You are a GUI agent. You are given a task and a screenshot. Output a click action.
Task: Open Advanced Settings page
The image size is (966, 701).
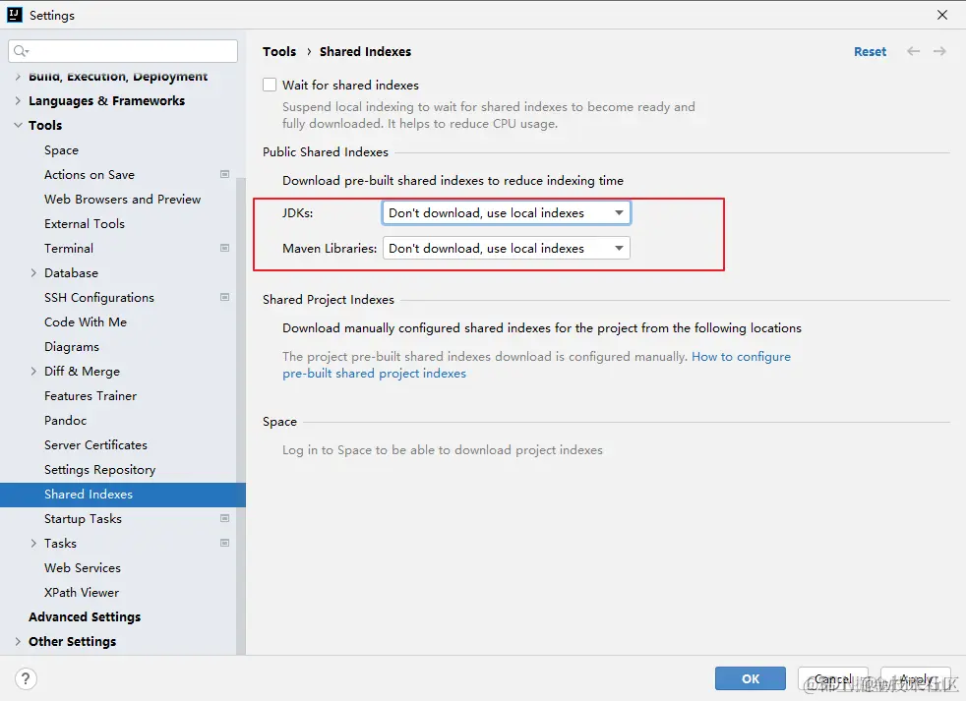tap(85, 616)
